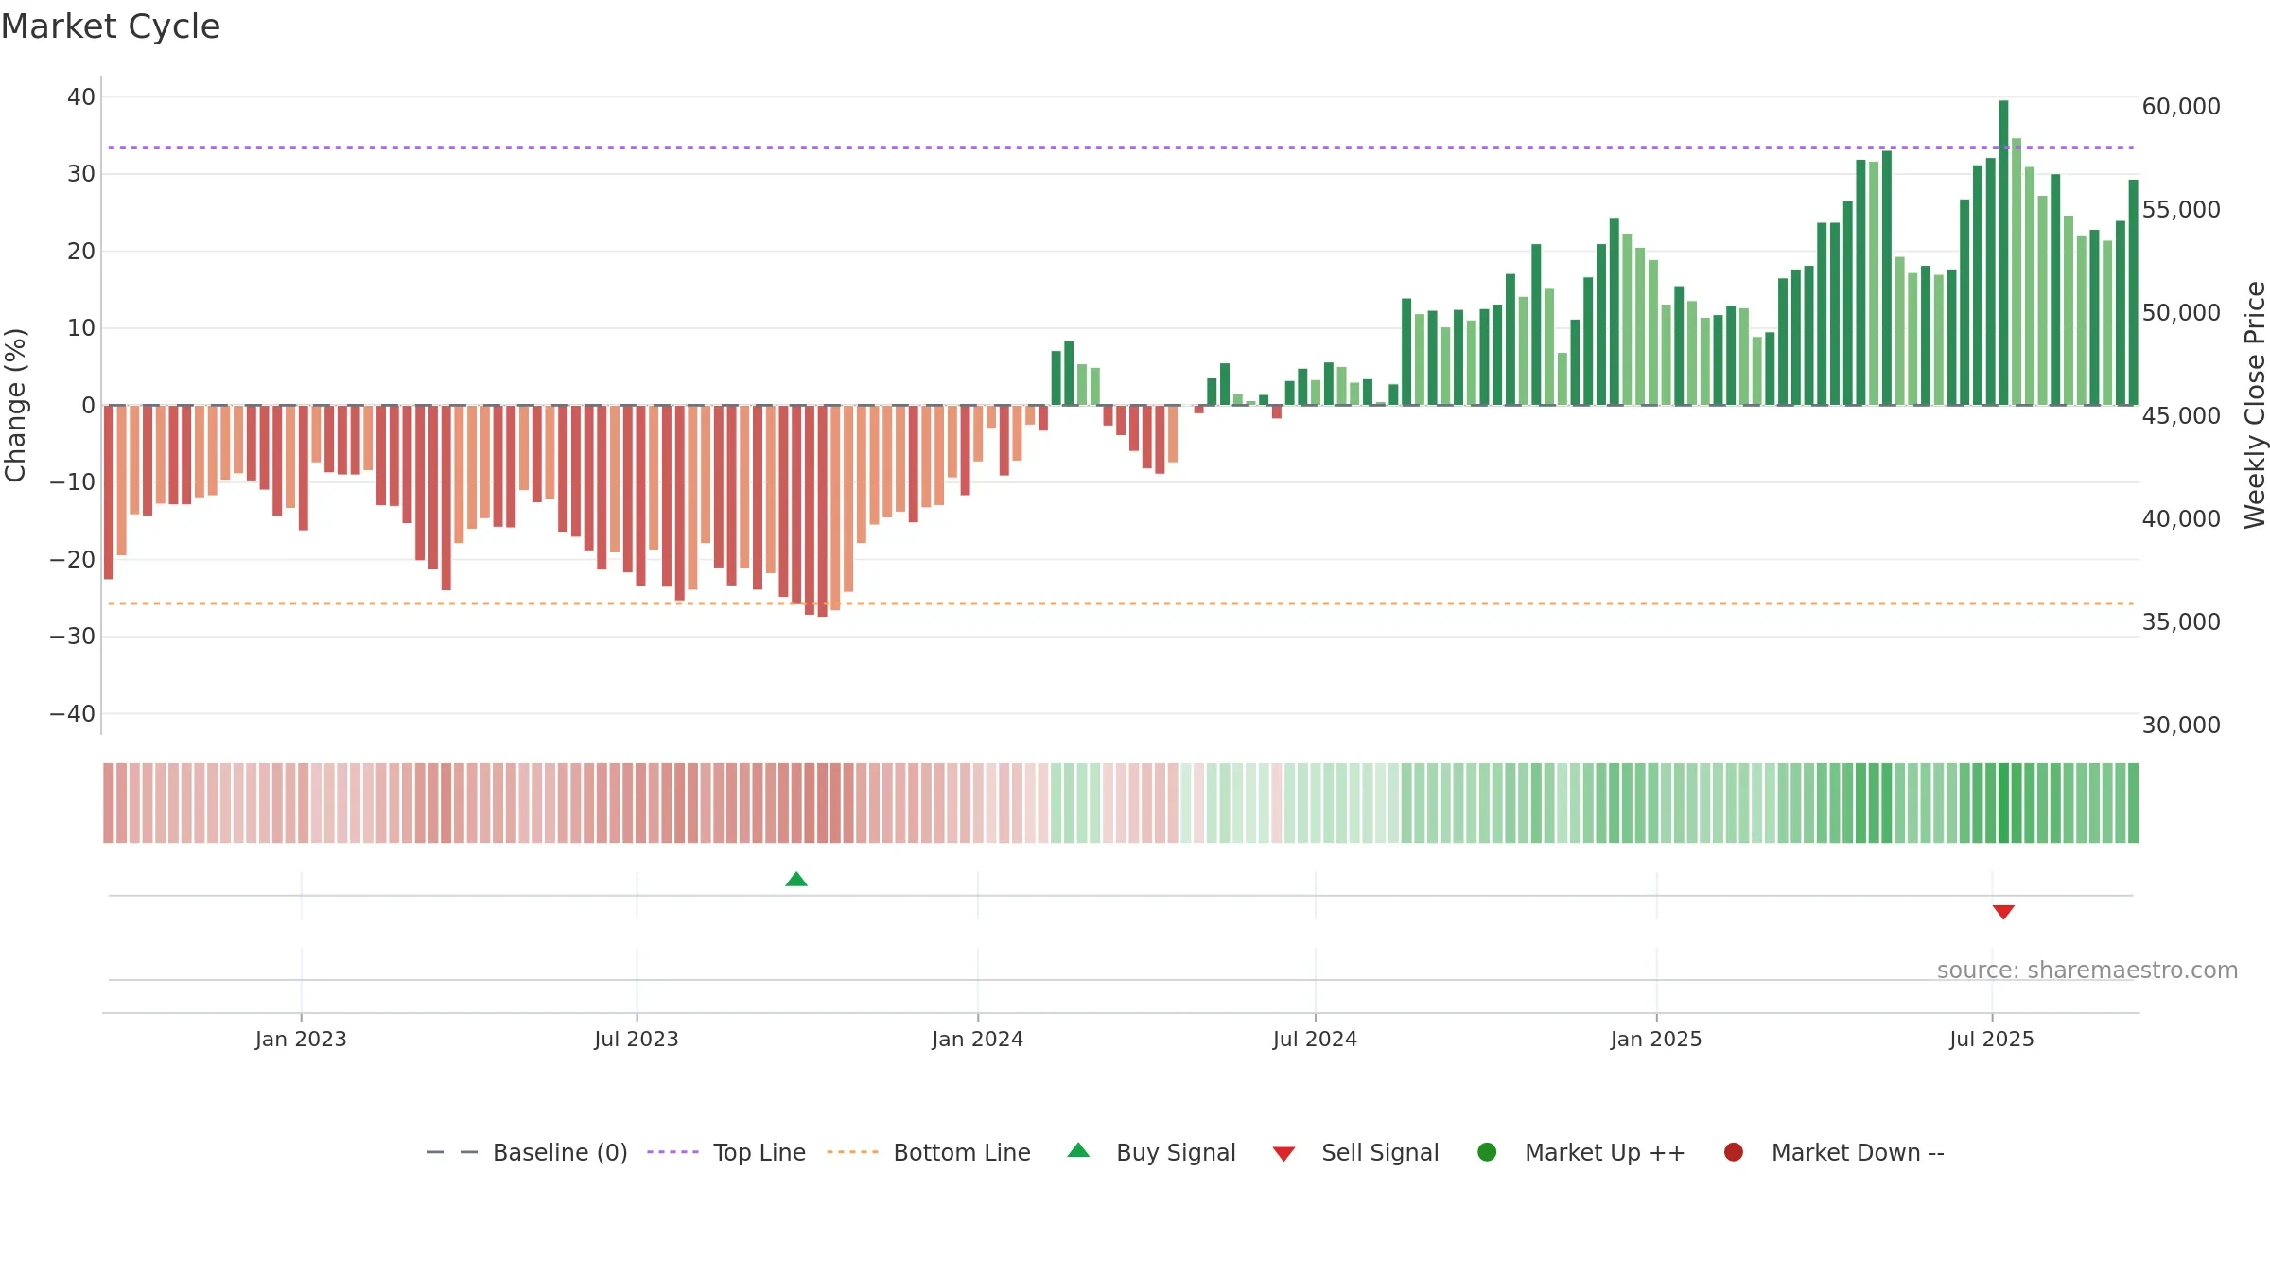Click the first red bar at the chart's left edge

point(109,492)
